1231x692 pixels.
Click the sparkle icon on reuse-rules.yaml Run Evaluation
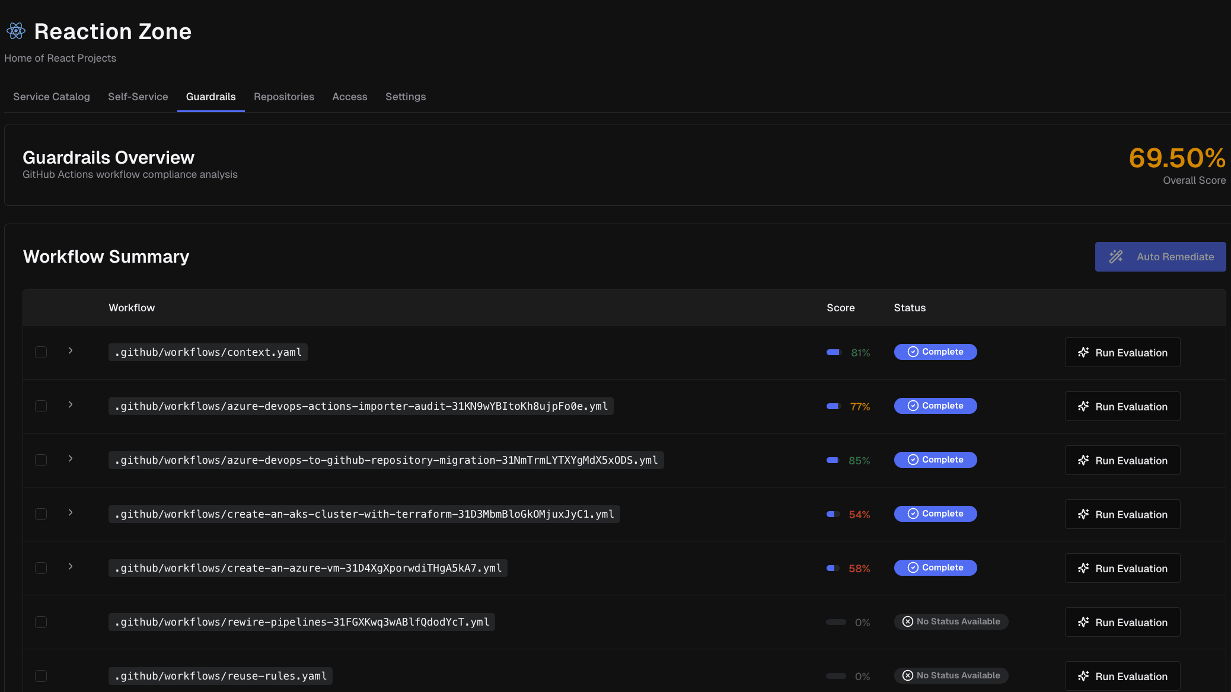(1083, 676)
